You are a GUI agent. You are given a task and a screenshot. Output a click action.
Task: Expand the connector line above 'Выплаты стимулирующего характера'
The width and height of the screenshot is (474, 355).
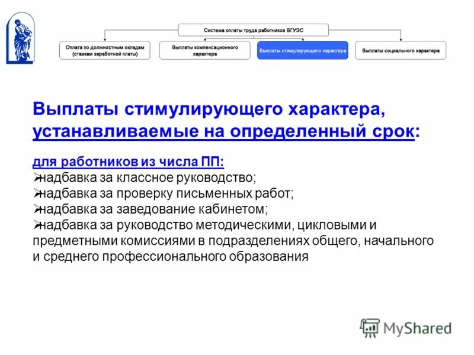[x=303, y=37]
